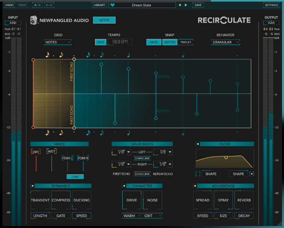Click the heart favorite icon beside the preset name
The image size is (284, 228).
point(114,5)
